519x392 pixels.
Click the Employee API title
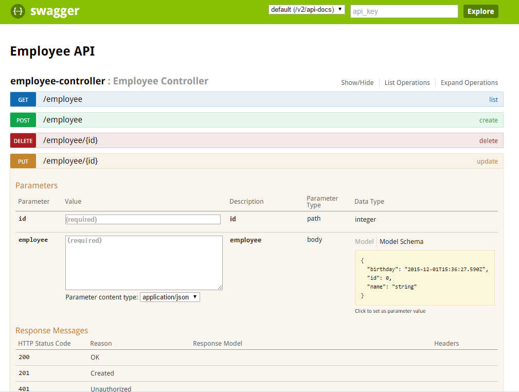tap(52, 51)
